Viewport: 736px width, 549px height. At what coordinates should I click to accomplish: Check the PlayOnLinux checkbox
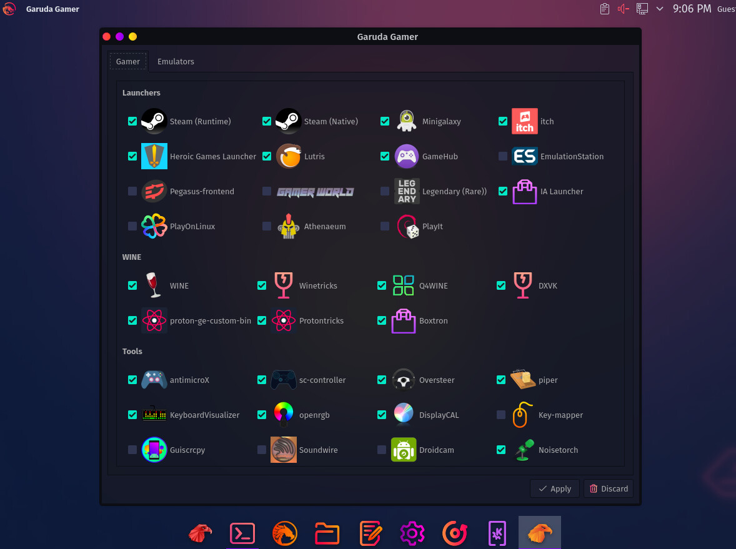pyautogui.click(x=132, y=226)
